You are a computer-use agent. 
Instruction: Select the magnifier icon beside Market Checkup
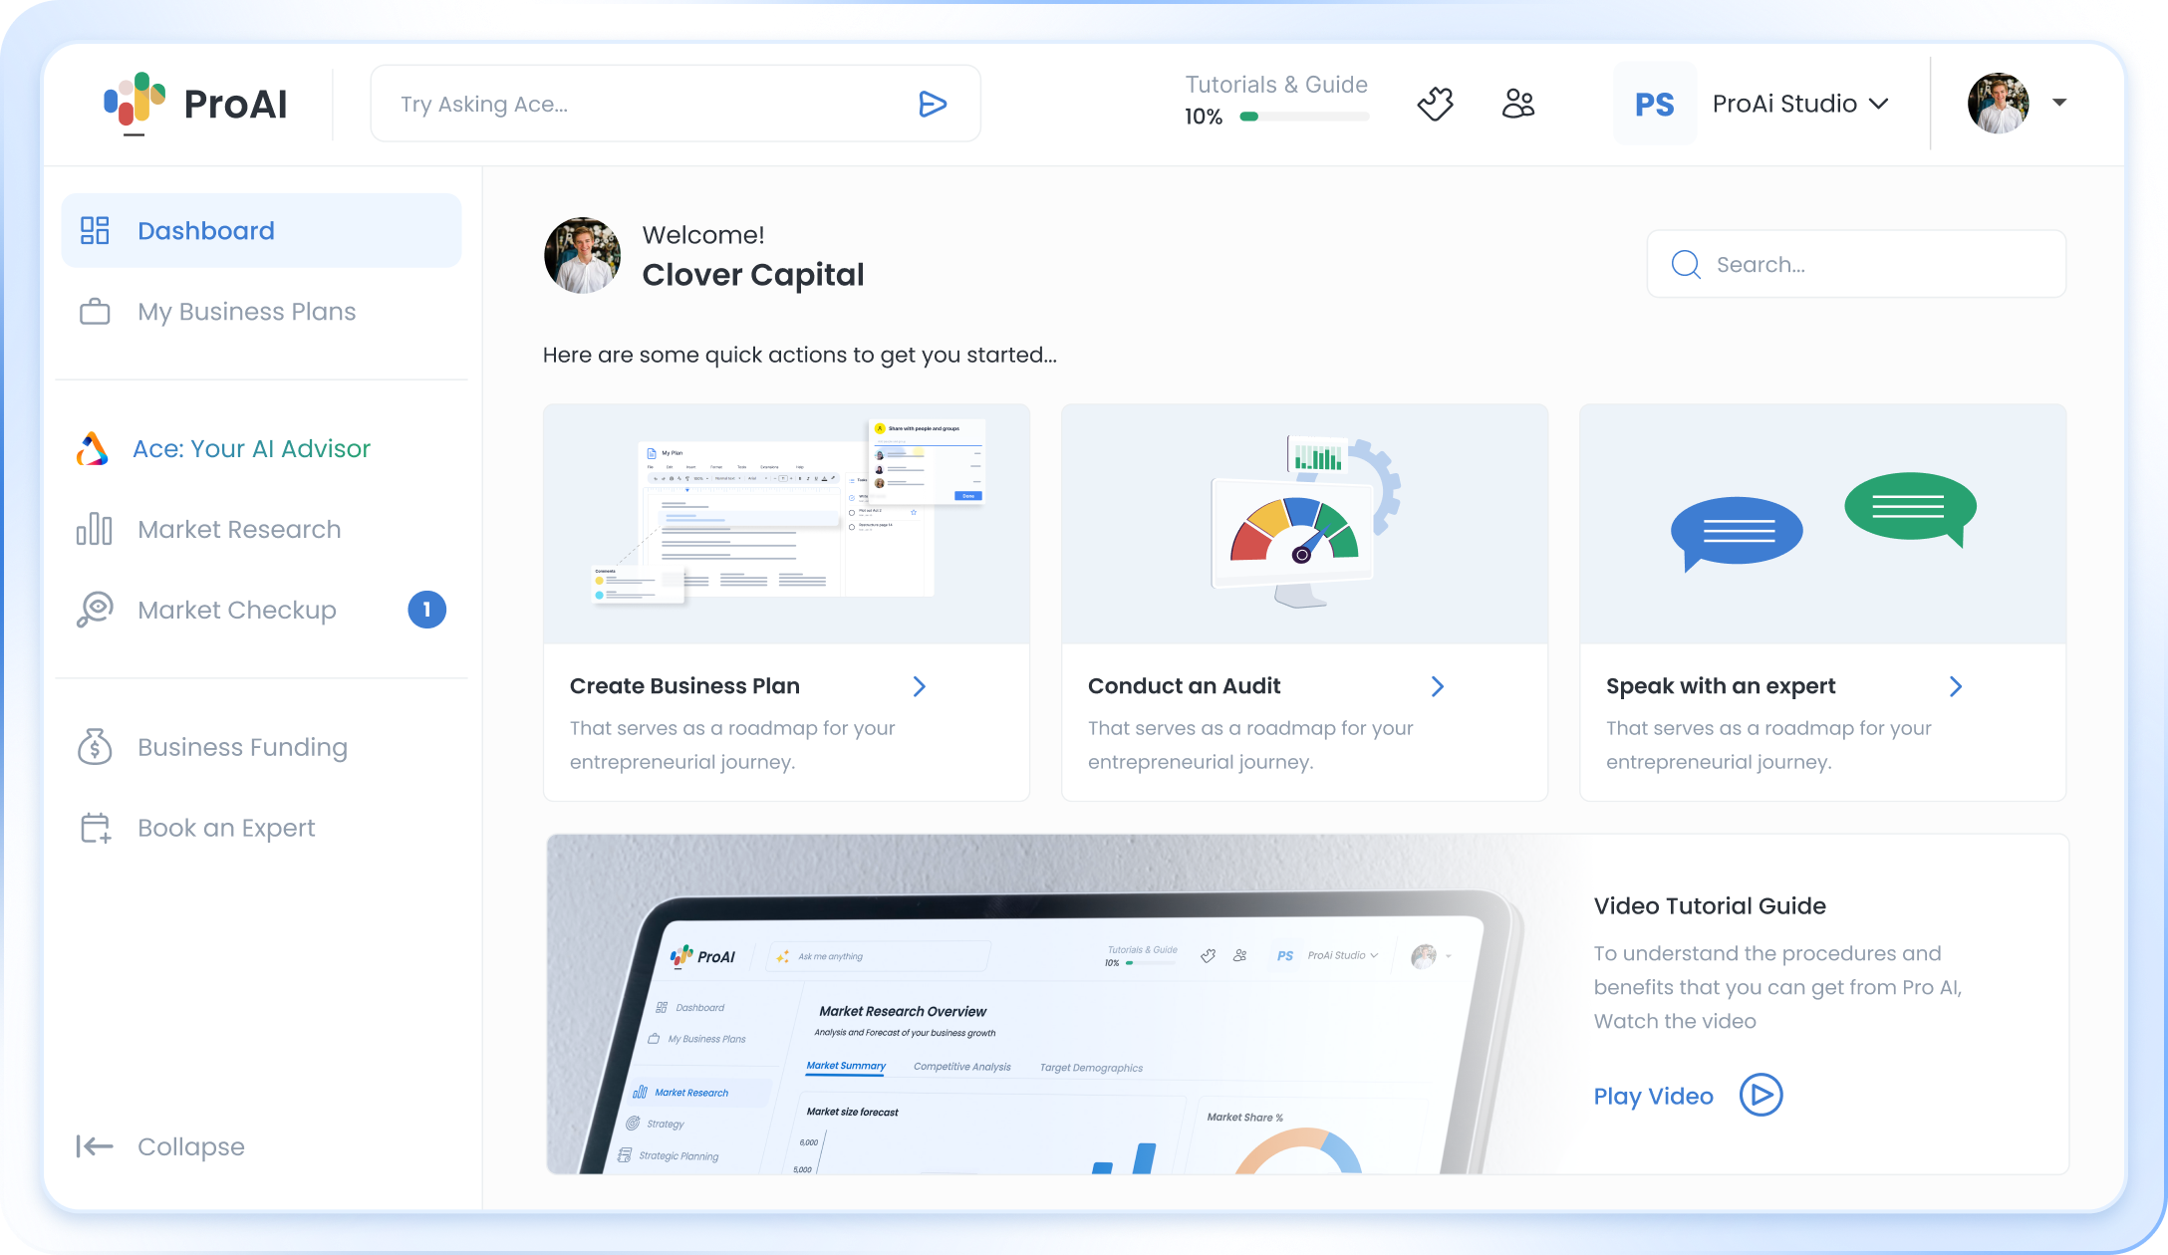coord(95,609)
